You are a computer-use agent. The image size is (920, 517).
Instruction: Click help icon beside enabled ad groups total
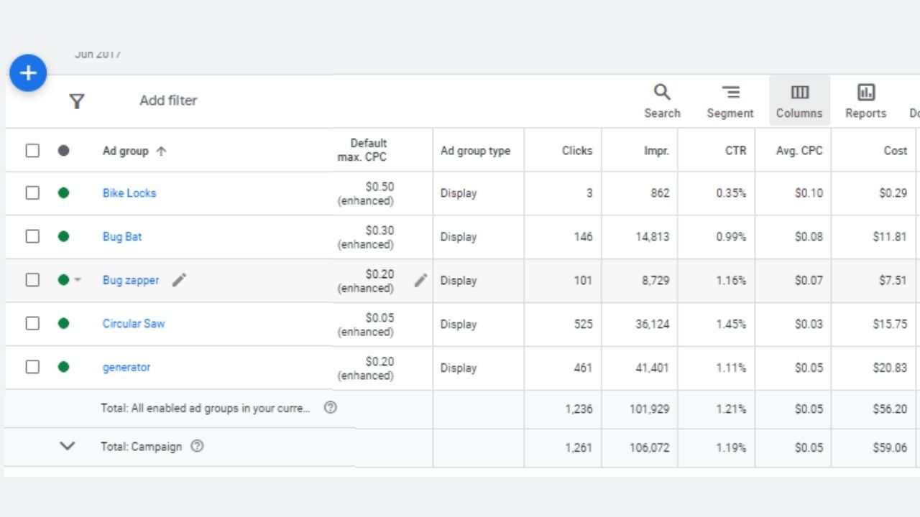(x=330, y=407)
